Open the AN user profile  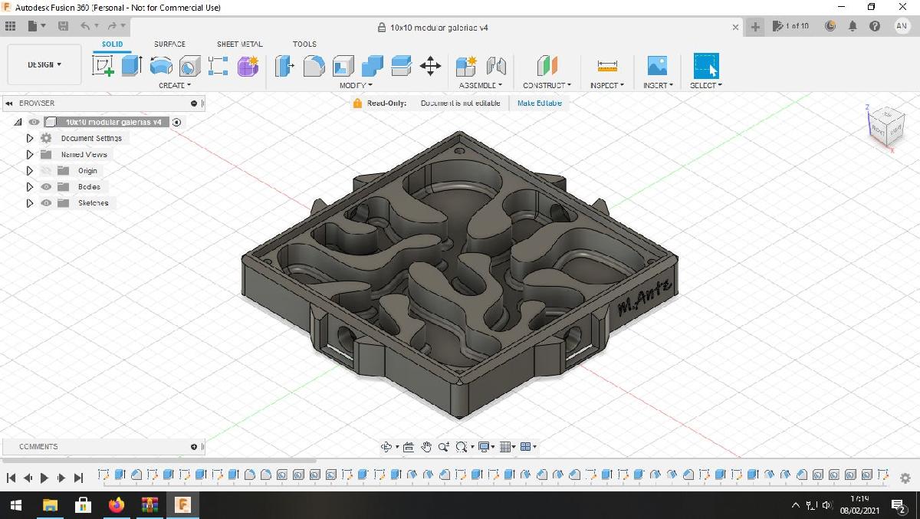(x=902, y=26)
